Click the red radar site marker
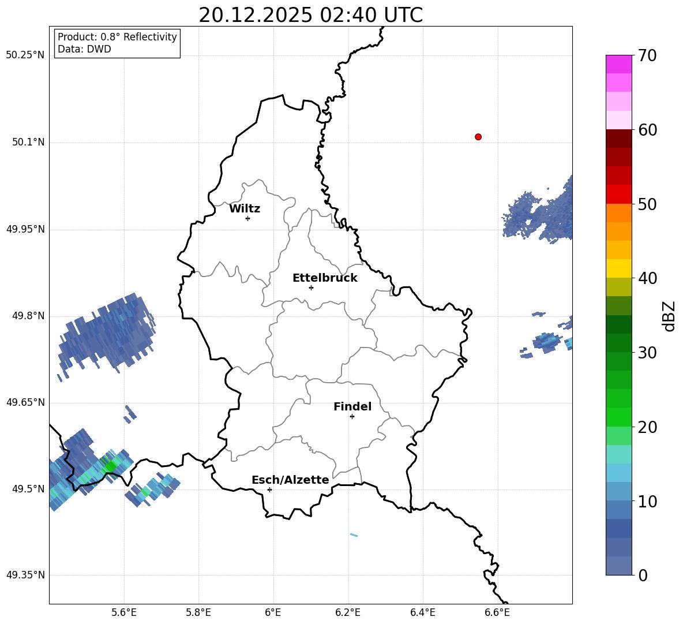The width and height of the screenshot is (683, 624). click(x=478, y=137)
